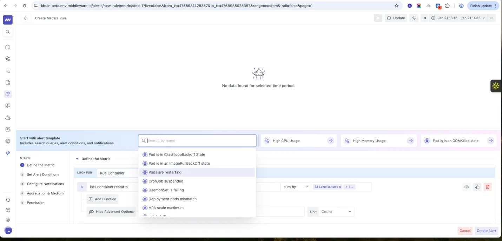The image size is (502, 241).
Task: Choose High Memory Usage template card
Action: pyautogui.click(x=379, y=140)
